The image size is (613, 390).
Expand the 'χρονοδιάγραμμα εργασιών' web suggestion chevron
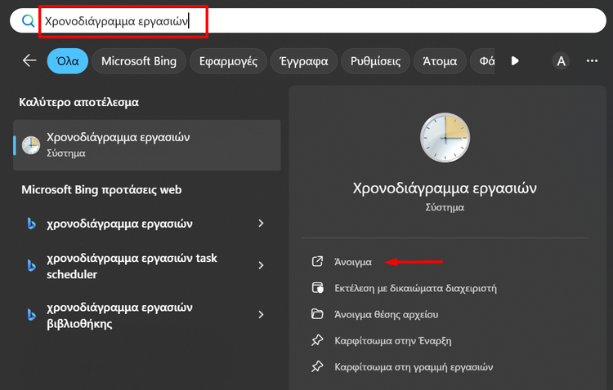262,224
